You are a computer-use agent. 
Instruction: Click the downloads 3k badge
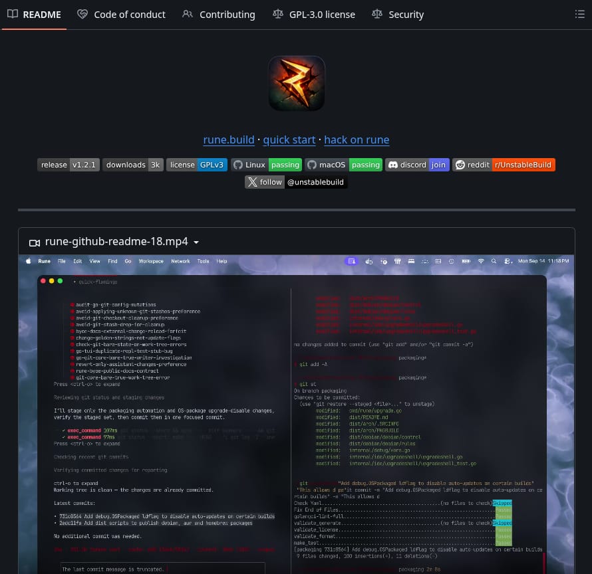[133, 165]
